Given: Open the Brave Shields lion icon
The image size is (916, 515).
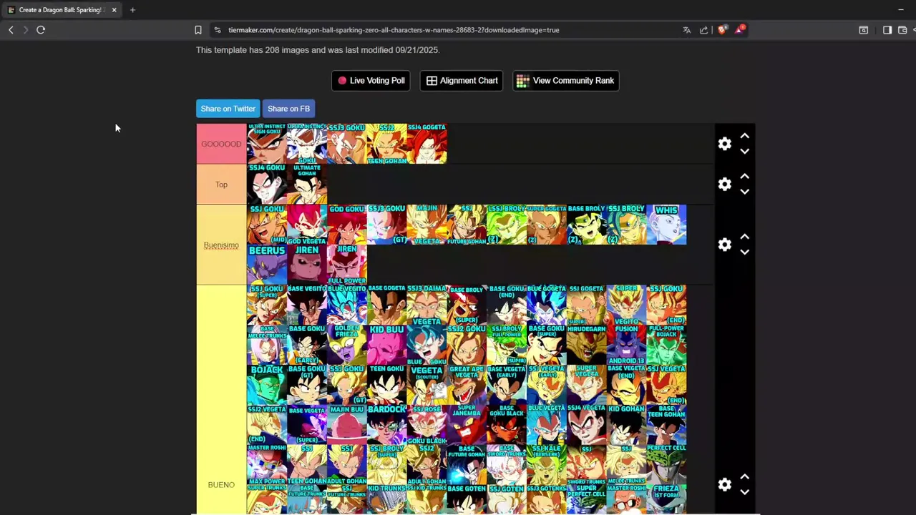Looking at the screenshot, I should 721,30.
